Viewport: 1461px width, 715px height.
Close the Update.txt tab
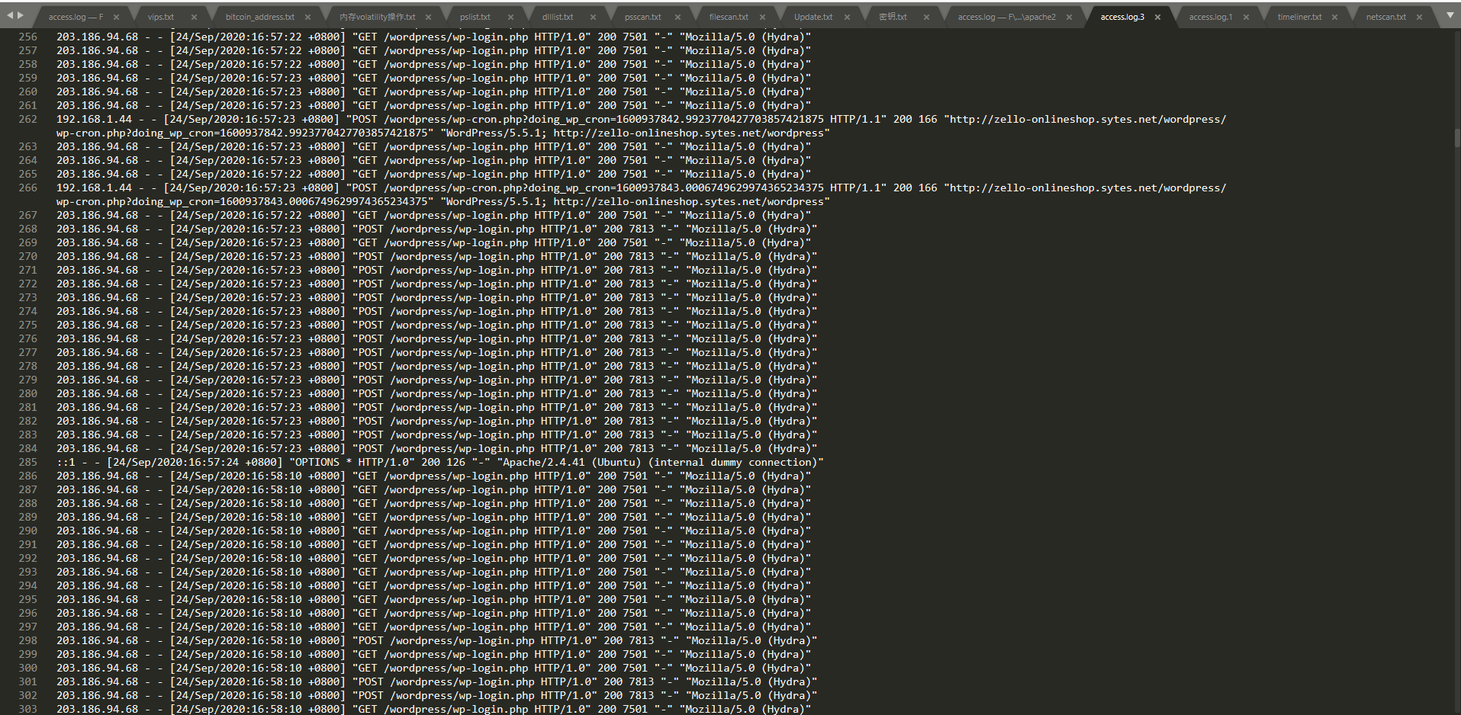point(847,17)
